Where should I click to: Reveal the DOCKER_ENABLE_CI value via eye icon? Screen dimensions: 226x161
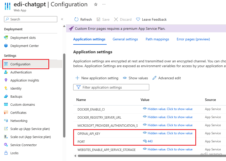click(x=145, y=109)
